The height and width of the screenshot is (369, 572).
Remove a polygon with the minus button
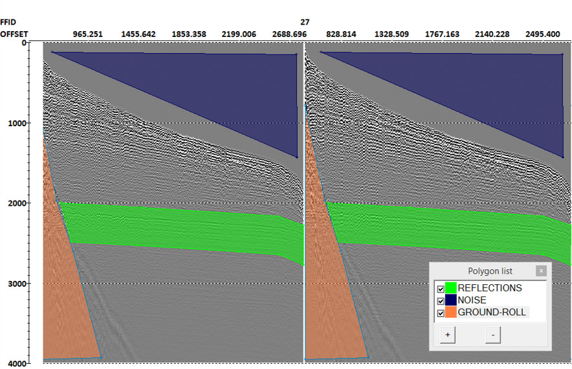click(493, 335)
